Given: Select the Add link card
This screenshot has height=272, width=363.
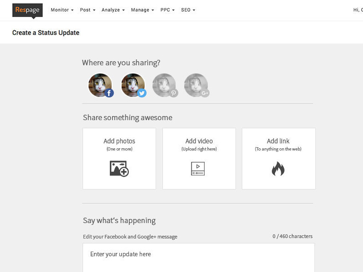Looking at the screenshot, I should coord(278,158).
